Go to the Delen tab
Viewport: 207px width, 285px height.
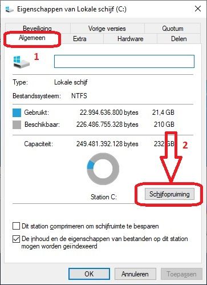[x=179, y=39]
